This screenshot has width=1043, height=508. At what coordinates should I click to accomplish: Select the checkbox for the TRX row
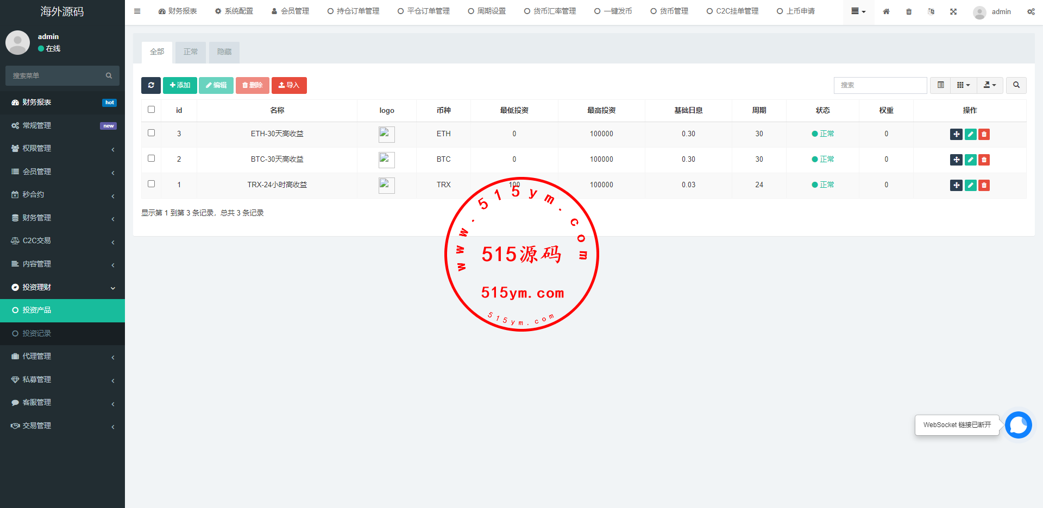pos(152,184)
